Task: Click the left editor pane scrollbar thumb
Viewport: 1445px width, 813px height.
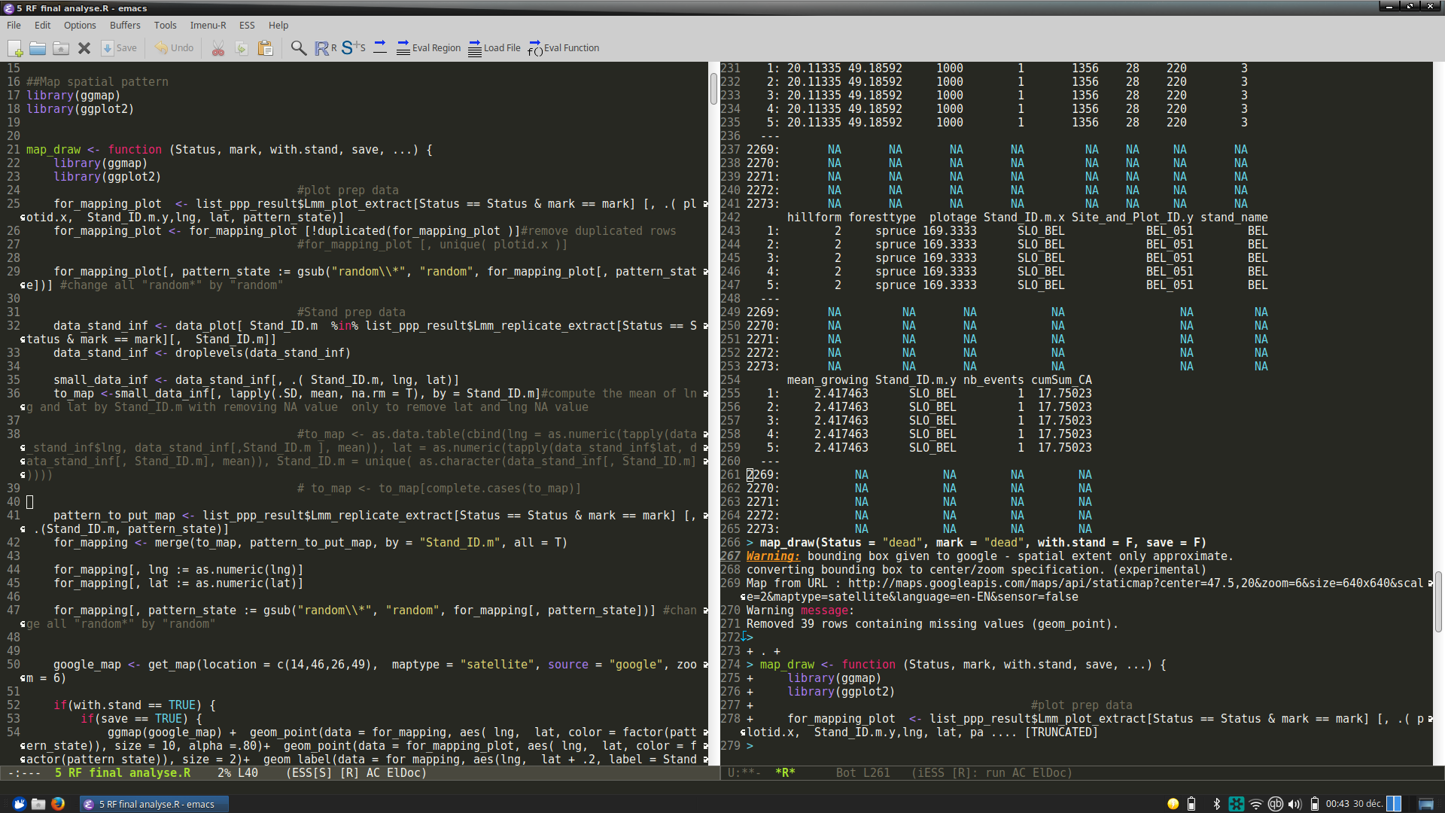Action: 713,87
